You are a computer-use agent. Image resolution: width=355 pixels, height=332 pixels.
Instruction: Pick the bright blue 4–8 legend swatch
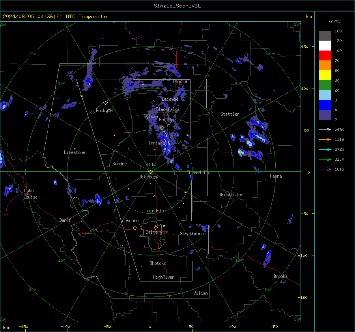tap(325, 105)
